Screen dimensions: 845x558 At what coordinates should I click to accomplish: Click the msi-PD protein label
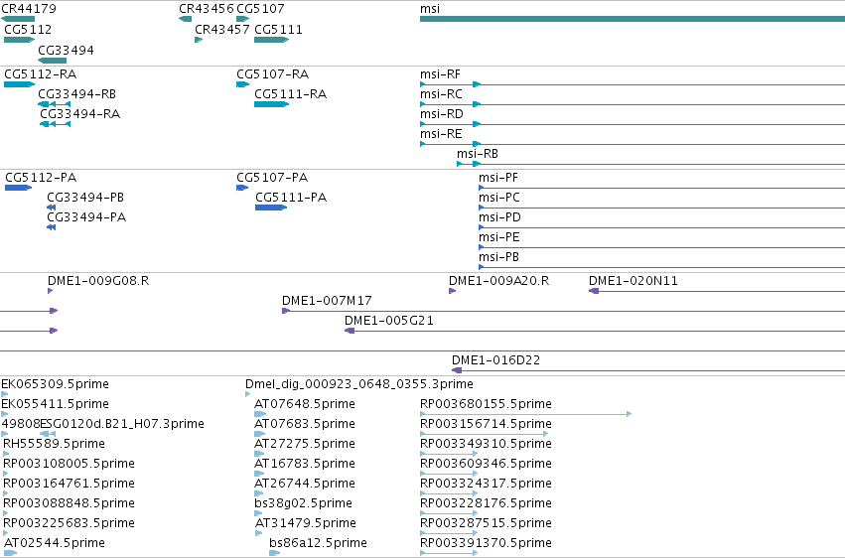(x=499, y=217)
